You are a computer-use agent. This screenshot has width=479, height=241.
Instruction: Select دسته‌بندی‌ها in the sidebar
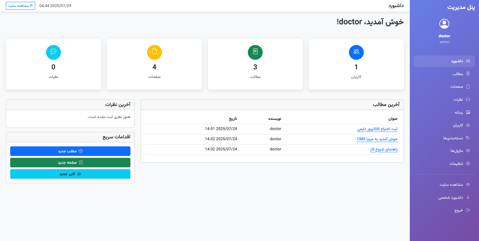[444, 138]
